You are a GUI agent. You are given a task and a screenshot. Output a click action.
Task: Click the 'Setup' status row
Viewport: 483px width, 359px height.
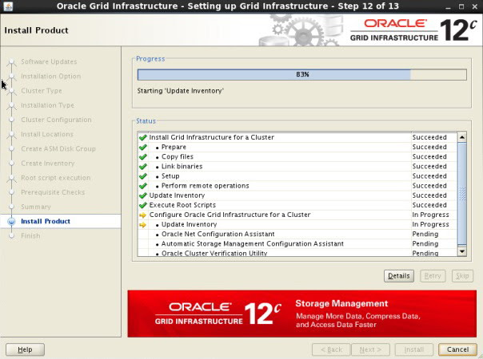pos(297,176)
